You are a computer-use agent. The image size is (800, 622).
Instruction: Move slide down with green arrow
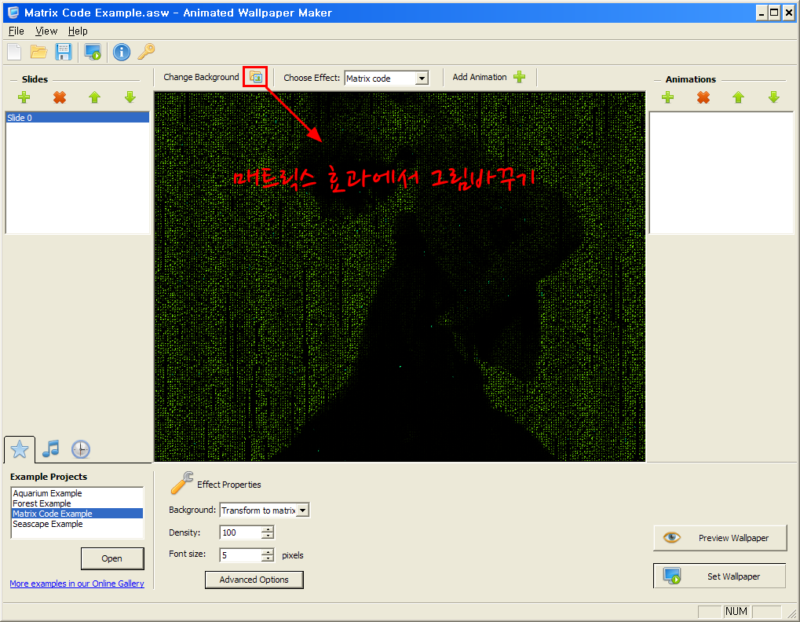point(130,97)
